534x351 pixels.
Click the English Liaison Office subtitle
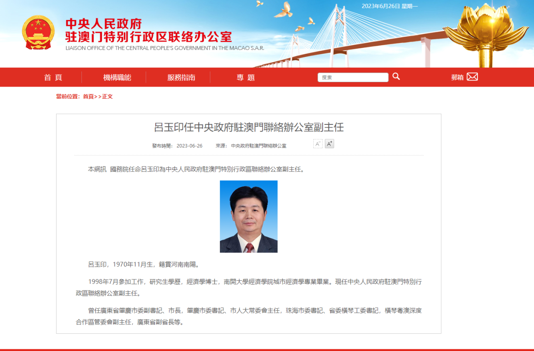(165, 48)
